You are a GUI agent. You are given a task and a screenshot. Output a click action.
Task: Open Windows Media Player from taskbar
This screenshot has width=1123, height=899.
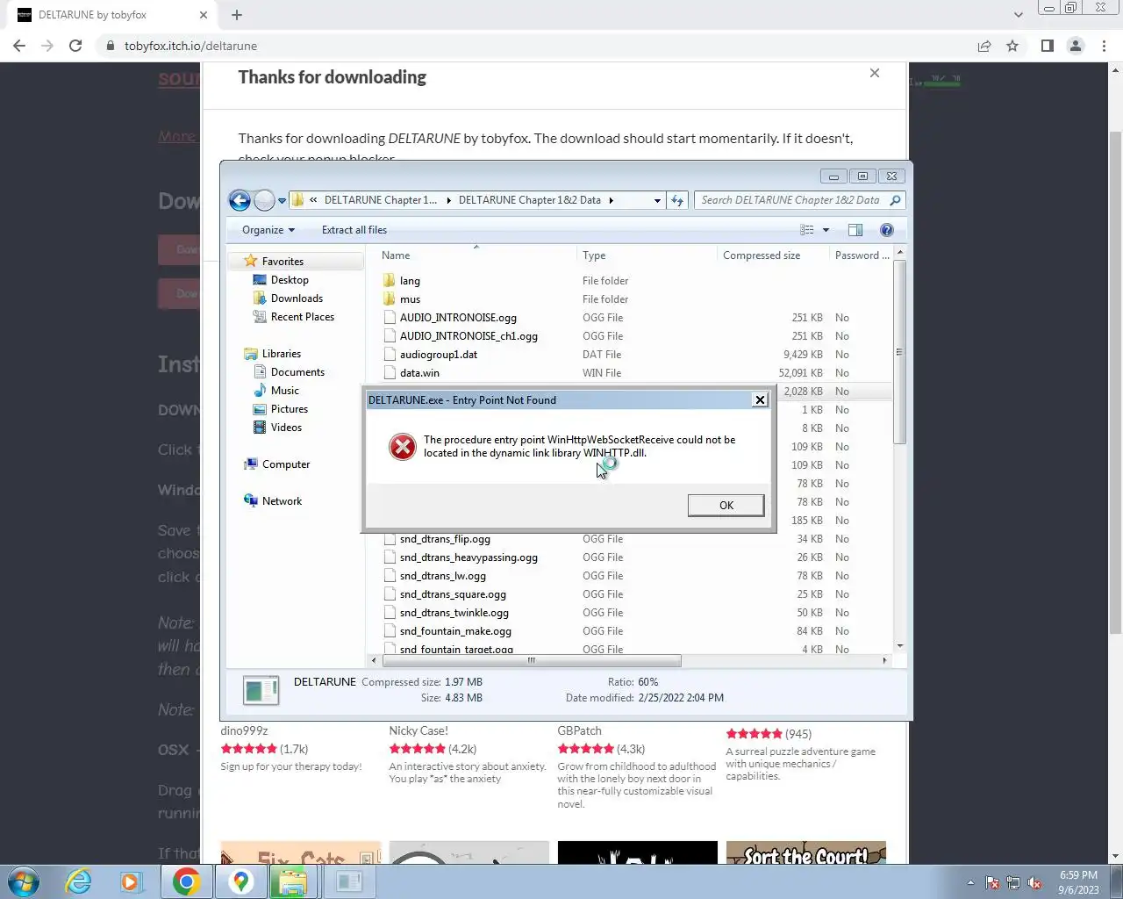coord(132,881)
